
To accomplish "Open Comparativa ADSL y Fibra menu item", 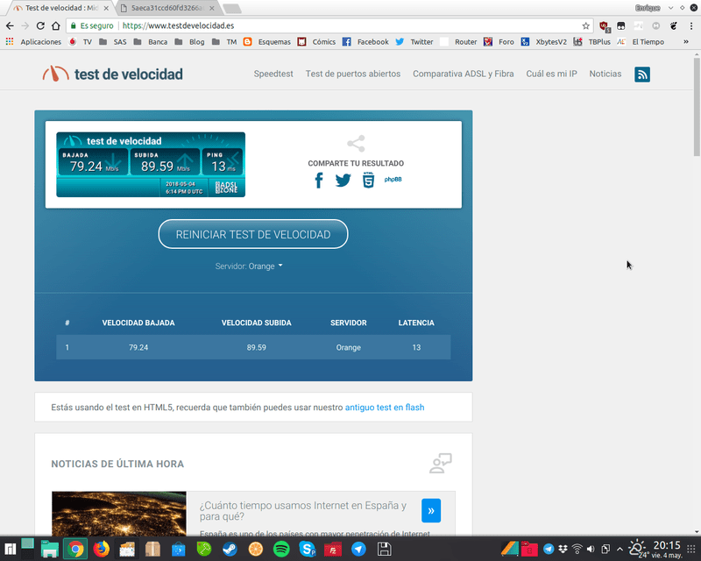I will (464, 74).
